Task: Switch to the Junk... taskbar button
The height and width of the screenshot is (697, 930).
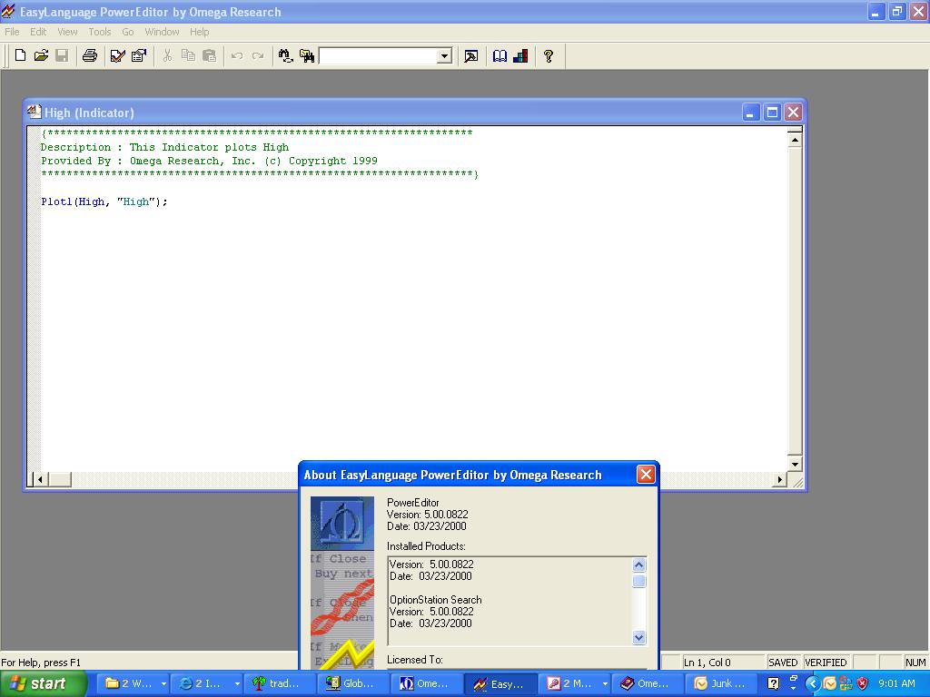Action: 720,683
